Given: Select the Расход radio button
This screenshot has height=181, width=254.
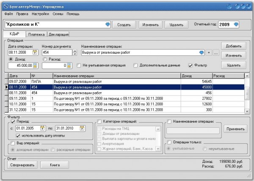Looking at the screenshot, I should coord(44,60).
